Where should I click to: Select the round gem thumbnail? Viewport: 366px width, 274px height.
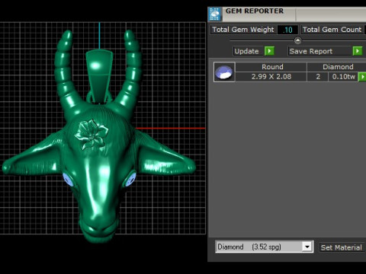click(x=224, y=72)
